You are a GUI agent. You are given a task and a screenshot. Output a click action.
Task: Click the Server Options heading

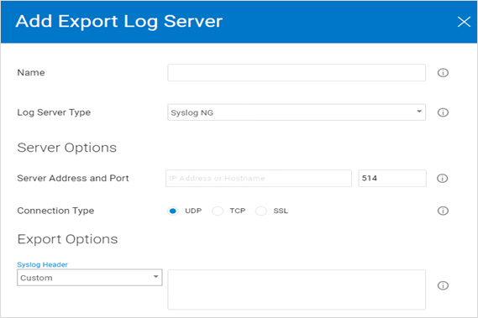66,148
